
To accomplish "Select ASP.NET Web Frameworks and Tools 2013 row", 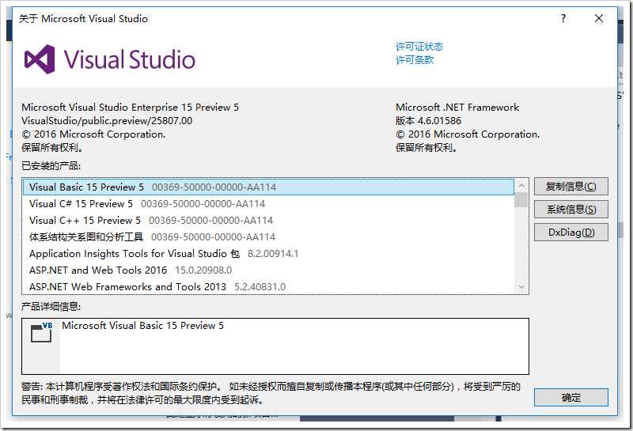I will (268, 286).
